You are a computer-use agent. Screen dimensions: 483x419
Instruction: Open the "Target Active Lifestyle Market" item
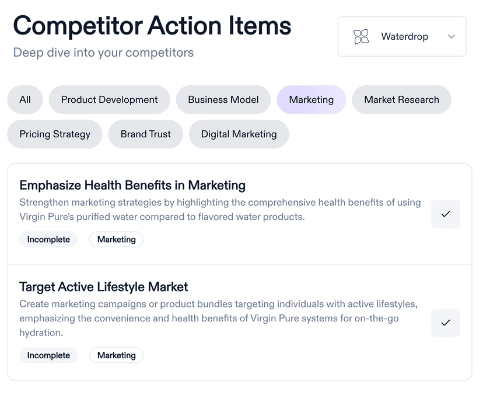(103, 287)
